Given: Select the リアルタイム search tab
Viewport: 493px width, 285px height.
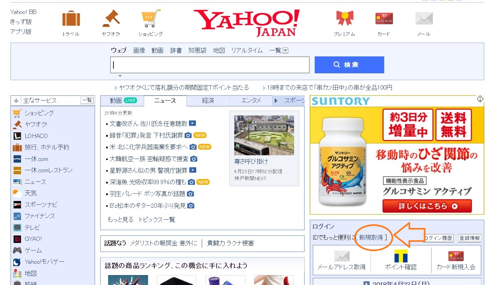Looking at the screenshot, I should (x=247, y=50).
